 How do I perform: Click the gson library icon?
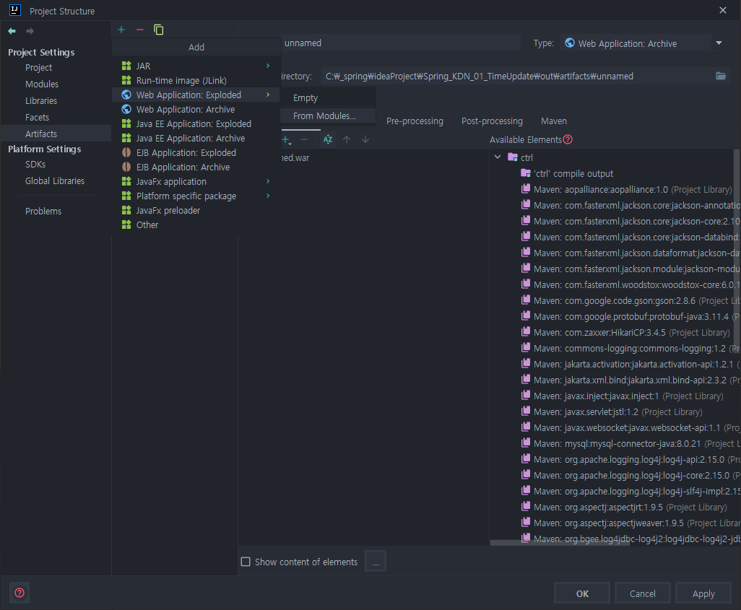(x=526, y=300)
